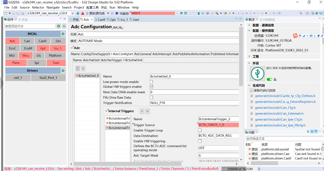Open the Project menu
Screen dimensions: 324x171
tap(79, 7)
